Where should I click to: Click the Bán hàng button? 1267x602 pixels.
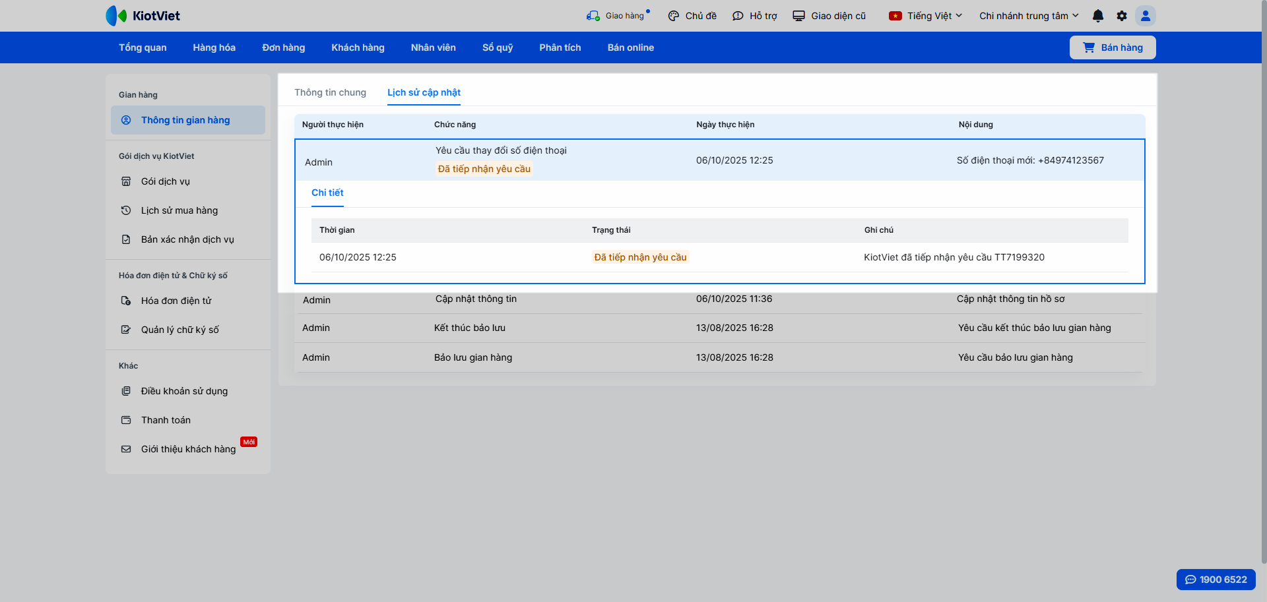point(1113,47)
